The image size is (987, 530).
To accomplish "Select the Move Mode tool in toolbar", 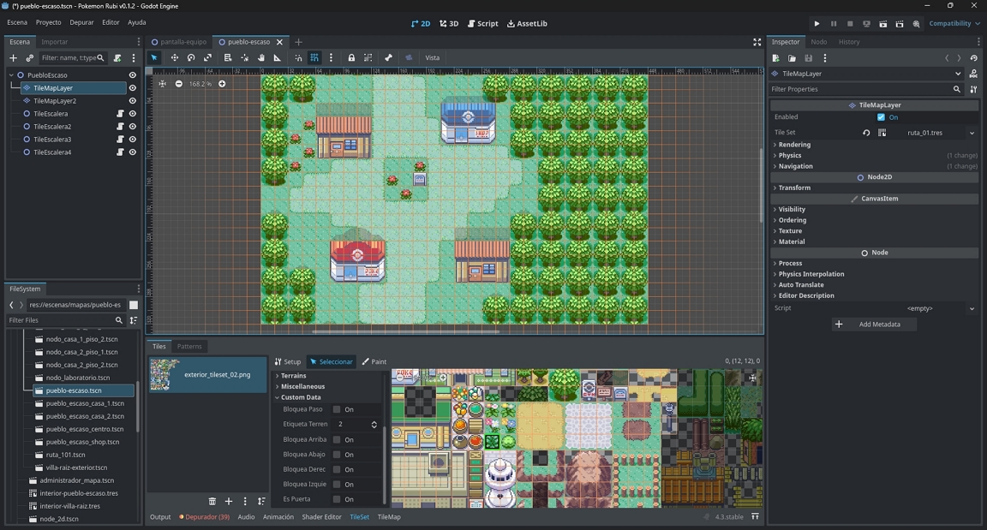I will pyautogui.click(x=175, y=58).
